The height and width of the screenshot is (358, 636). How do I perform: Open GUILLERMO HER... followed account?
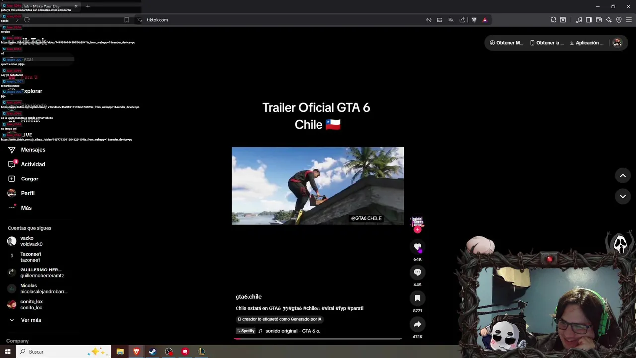[37, 273]
